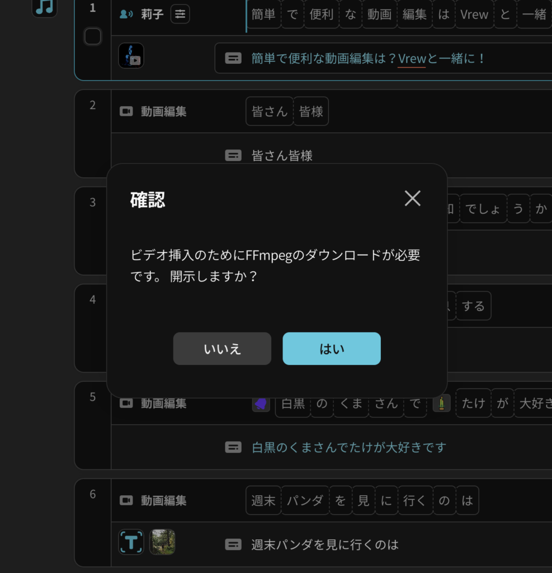Select word chip 週末 in clip 6

[x=263, y=500]
